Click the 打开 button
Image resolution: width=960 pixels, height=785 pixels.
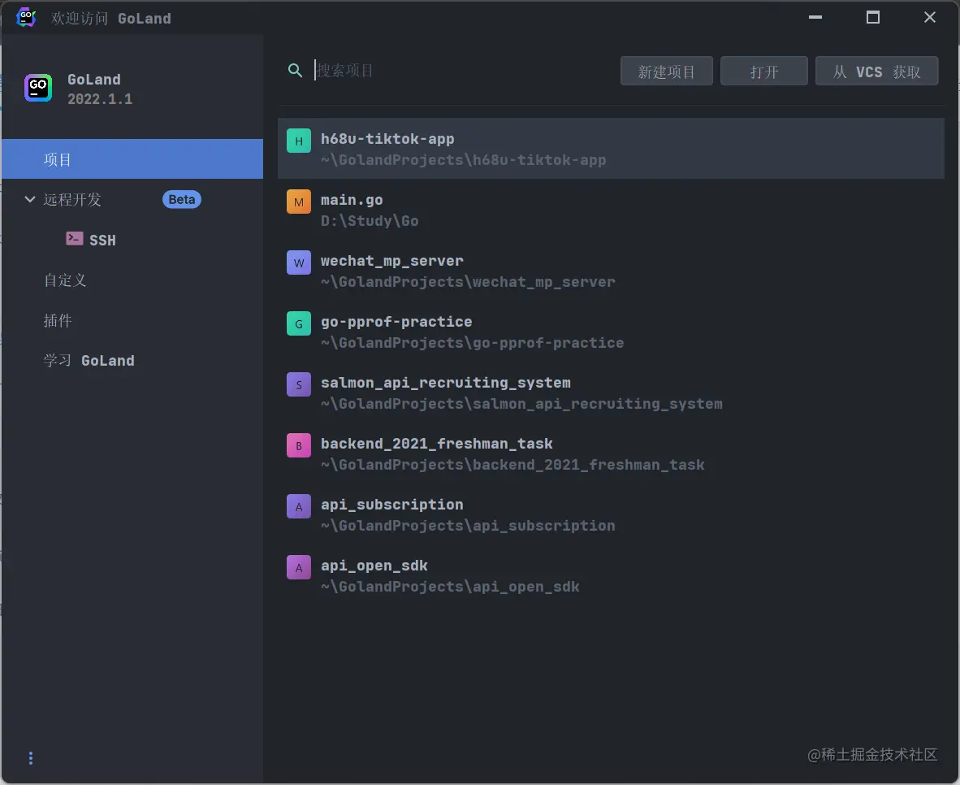point(763,71)
